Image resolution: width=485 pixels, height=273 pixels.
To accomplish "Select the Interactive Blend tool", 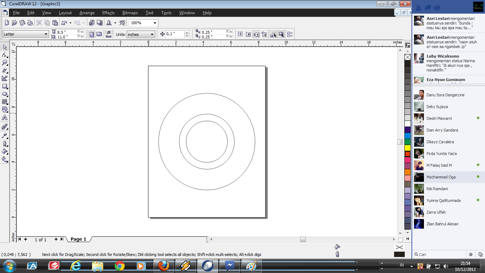I will click(5, 127).
